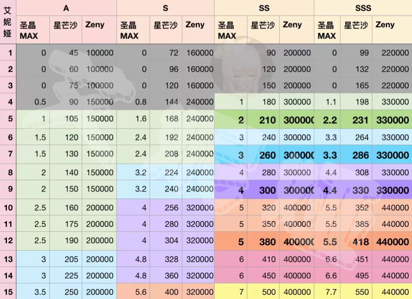Select cell 0.5 in row 4
412x299 pixels.
[33, 102]
